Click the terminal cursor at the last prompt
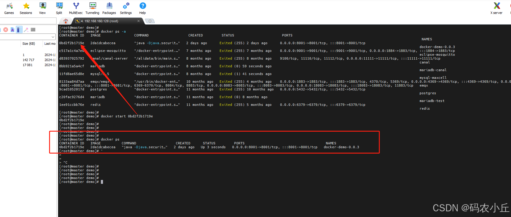The width and height of the screenshot is (511, 217). (102, 182)
